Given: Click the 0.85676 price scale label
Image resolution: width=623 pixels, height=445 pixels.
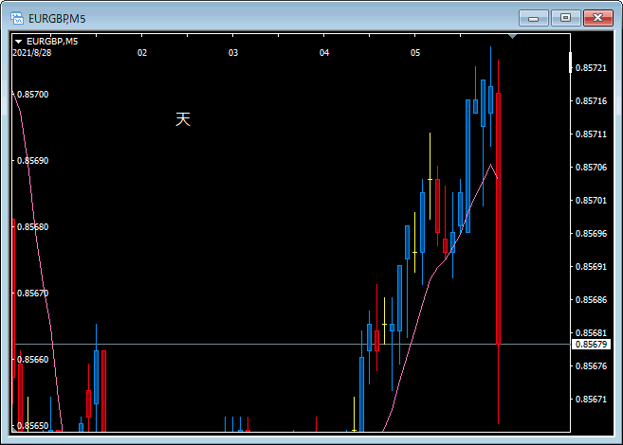Looking at the screenshot, I should (591, 366).
